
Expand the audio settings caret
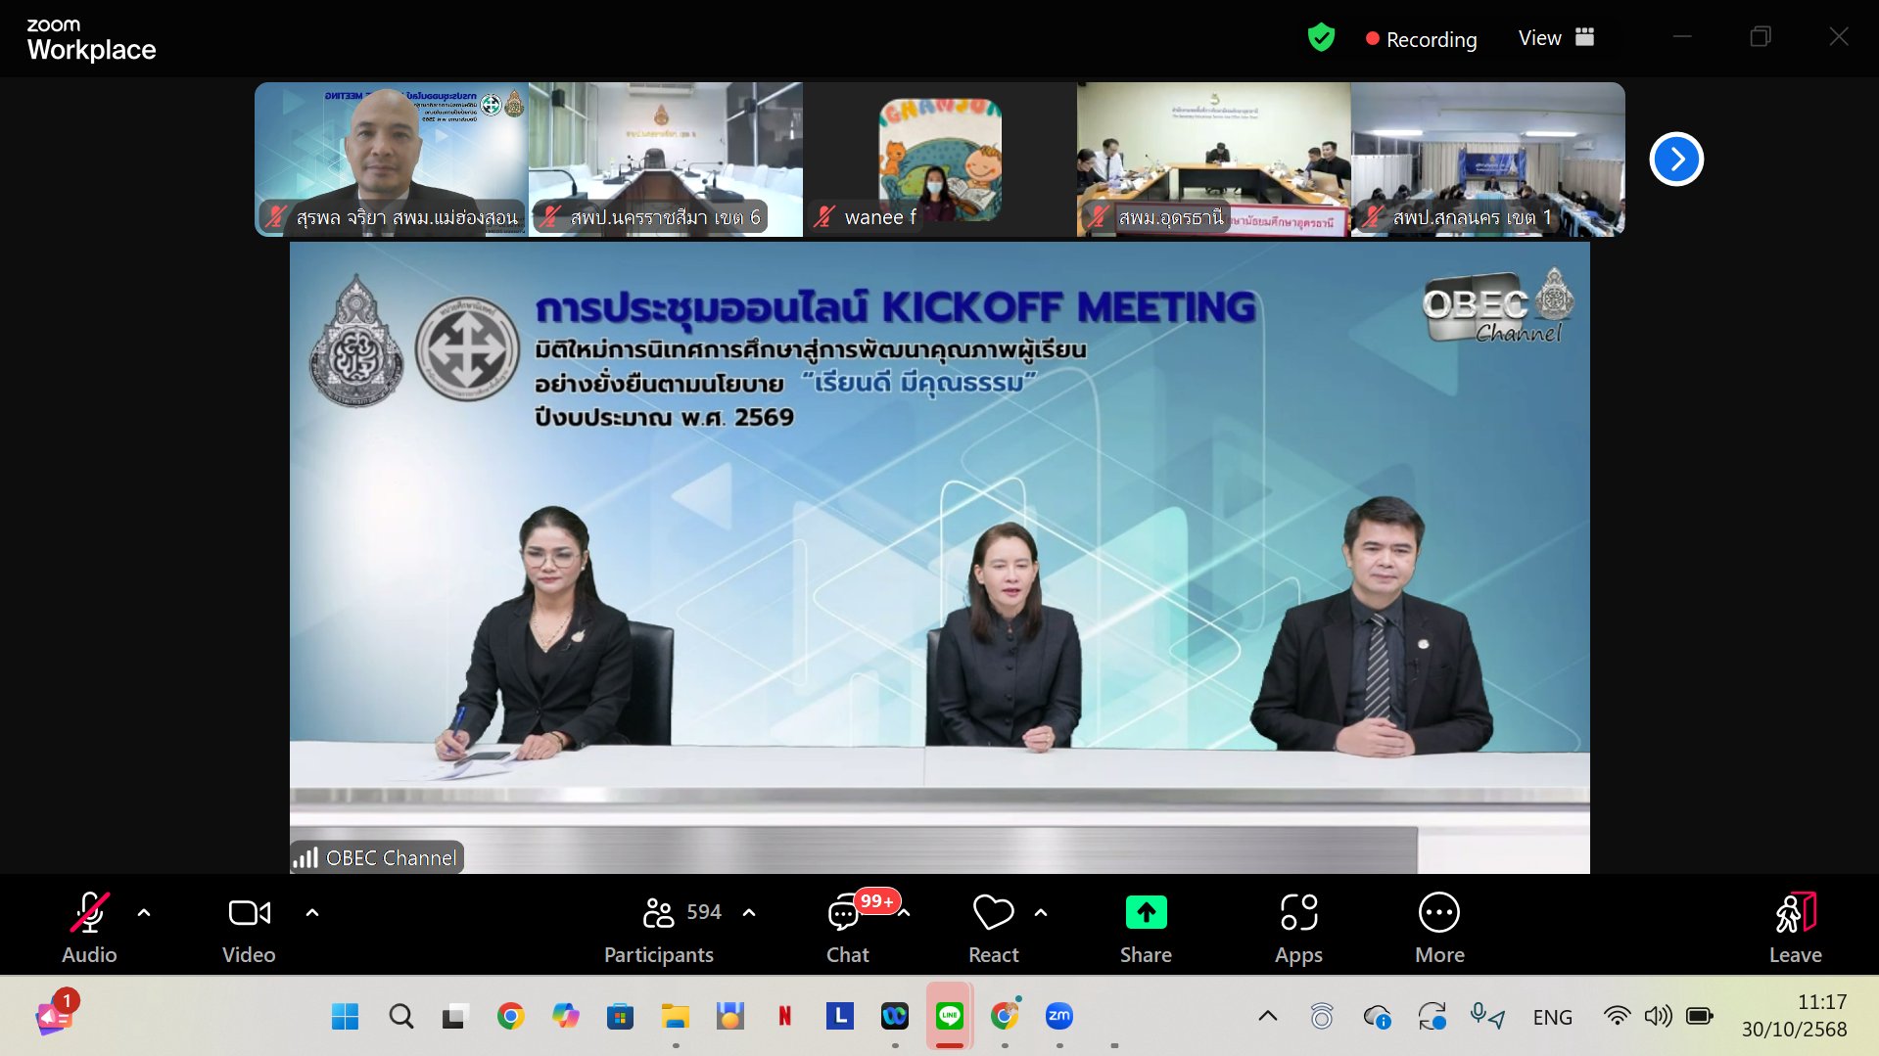point(144,912)
